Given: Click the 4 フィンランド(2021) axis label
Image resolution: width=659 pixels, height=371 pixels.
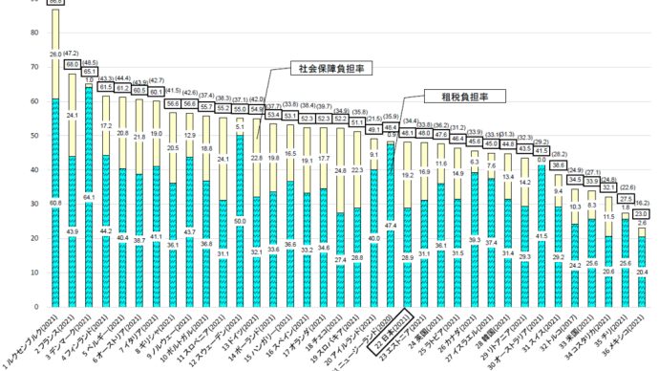Looking at the screenshot, I should tap(84, 338).
